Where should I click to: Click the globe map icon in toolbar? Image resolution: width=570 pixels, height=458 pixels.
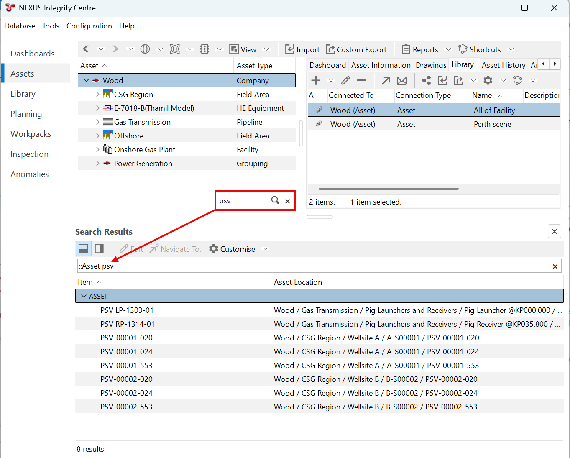145,49
